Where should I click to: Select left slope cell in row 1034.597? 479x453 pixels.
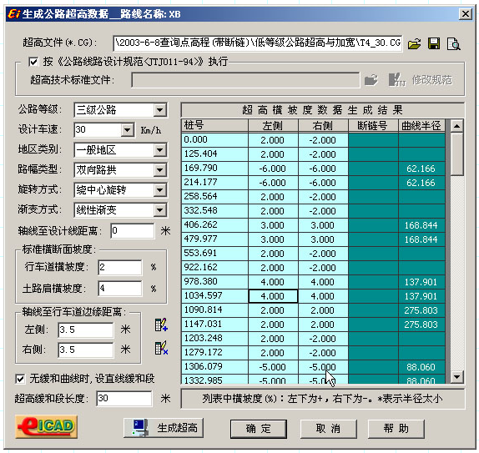[273, 296]
